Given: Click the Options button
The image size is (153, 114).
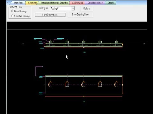Looking at the screenshot, I should point(86,9).
